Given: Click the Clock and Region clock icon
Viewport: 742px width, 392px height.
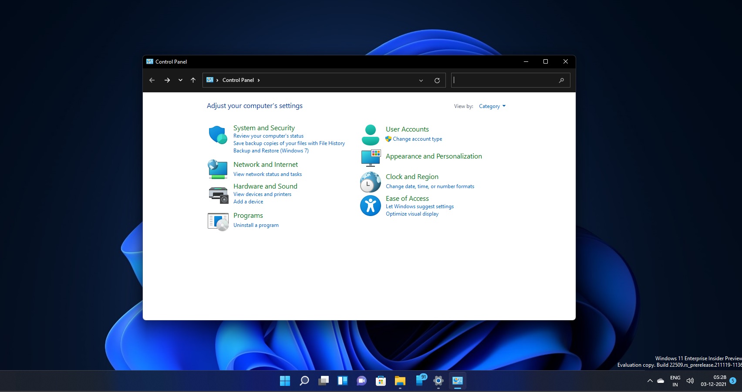Looking at the screenshot, I should [x=370, y=182].
